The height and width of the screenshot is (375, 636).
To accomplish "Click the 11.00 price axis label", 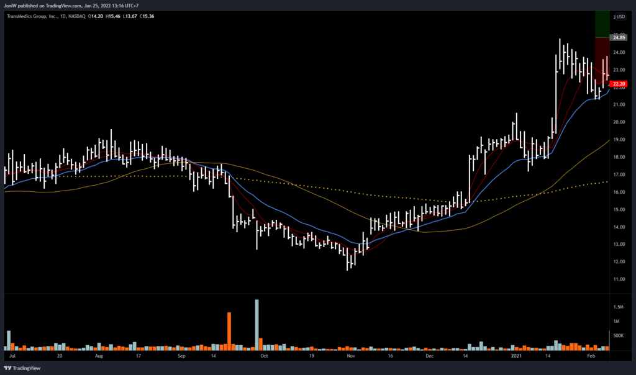I will click(618, 279).
